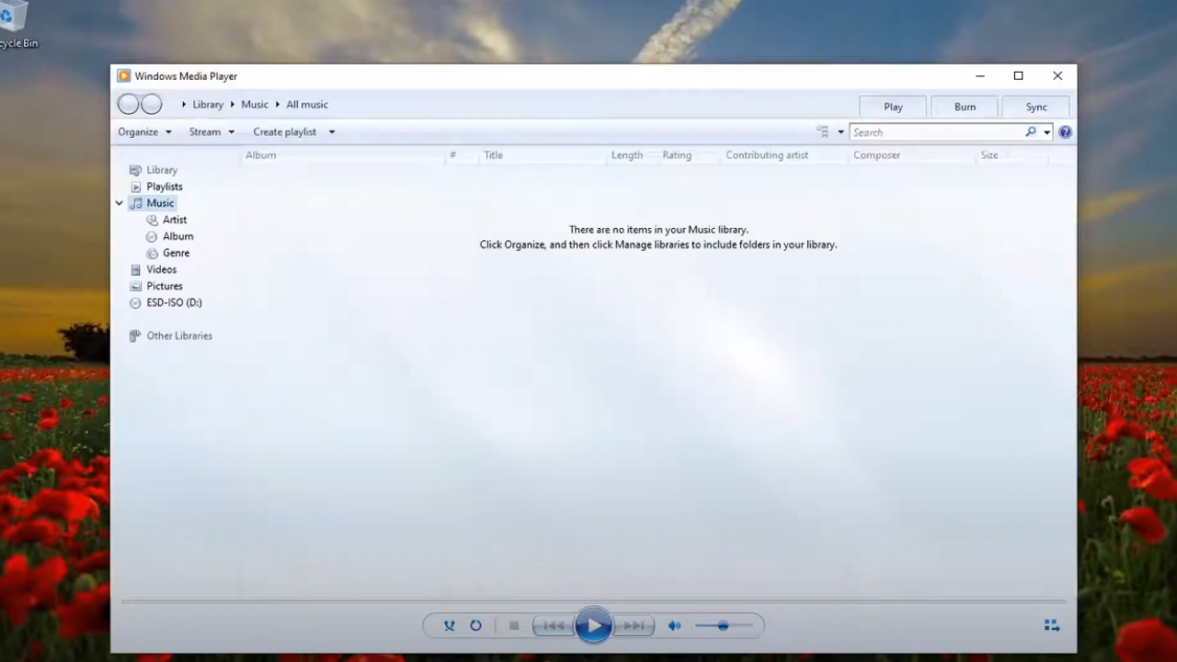Viewport: 1177px width, 662px height.
Task: Mute the volume speaker icon
Action: tap(674, 626)
